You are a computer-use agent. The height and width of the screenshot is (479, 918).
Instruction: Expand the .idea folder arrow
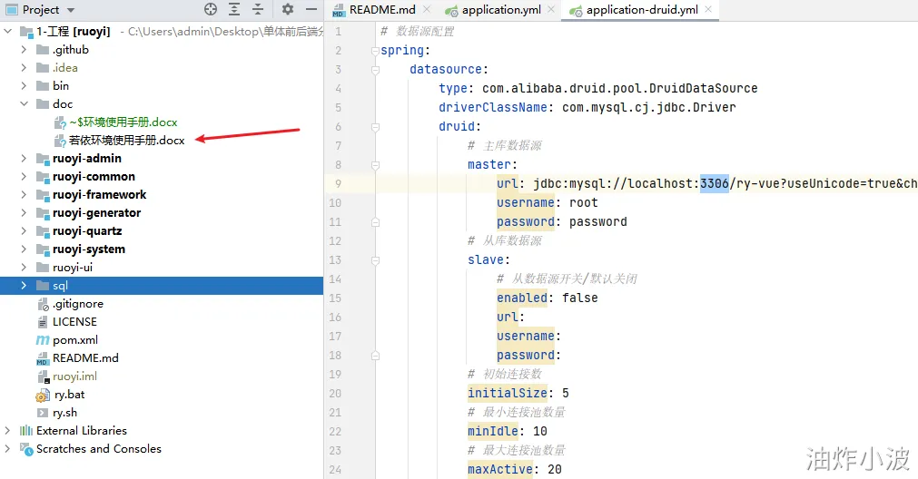pos(24,68)
